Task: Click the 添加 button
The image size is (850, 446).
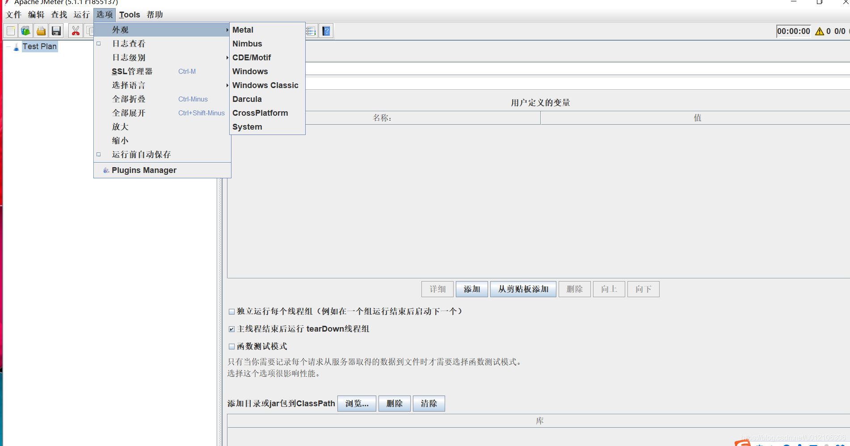Action: tap(472, 289)
